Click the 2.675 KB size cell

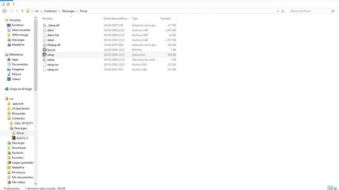171,30
